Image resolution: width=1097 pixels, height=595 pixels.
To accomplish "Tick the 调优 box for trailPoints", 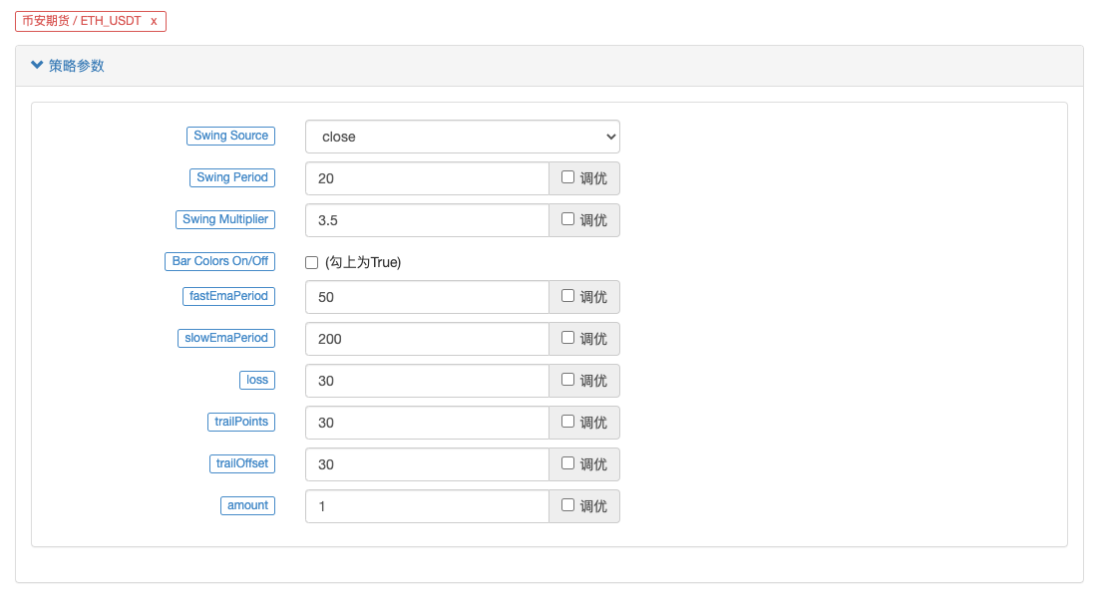I will [567, 422].
